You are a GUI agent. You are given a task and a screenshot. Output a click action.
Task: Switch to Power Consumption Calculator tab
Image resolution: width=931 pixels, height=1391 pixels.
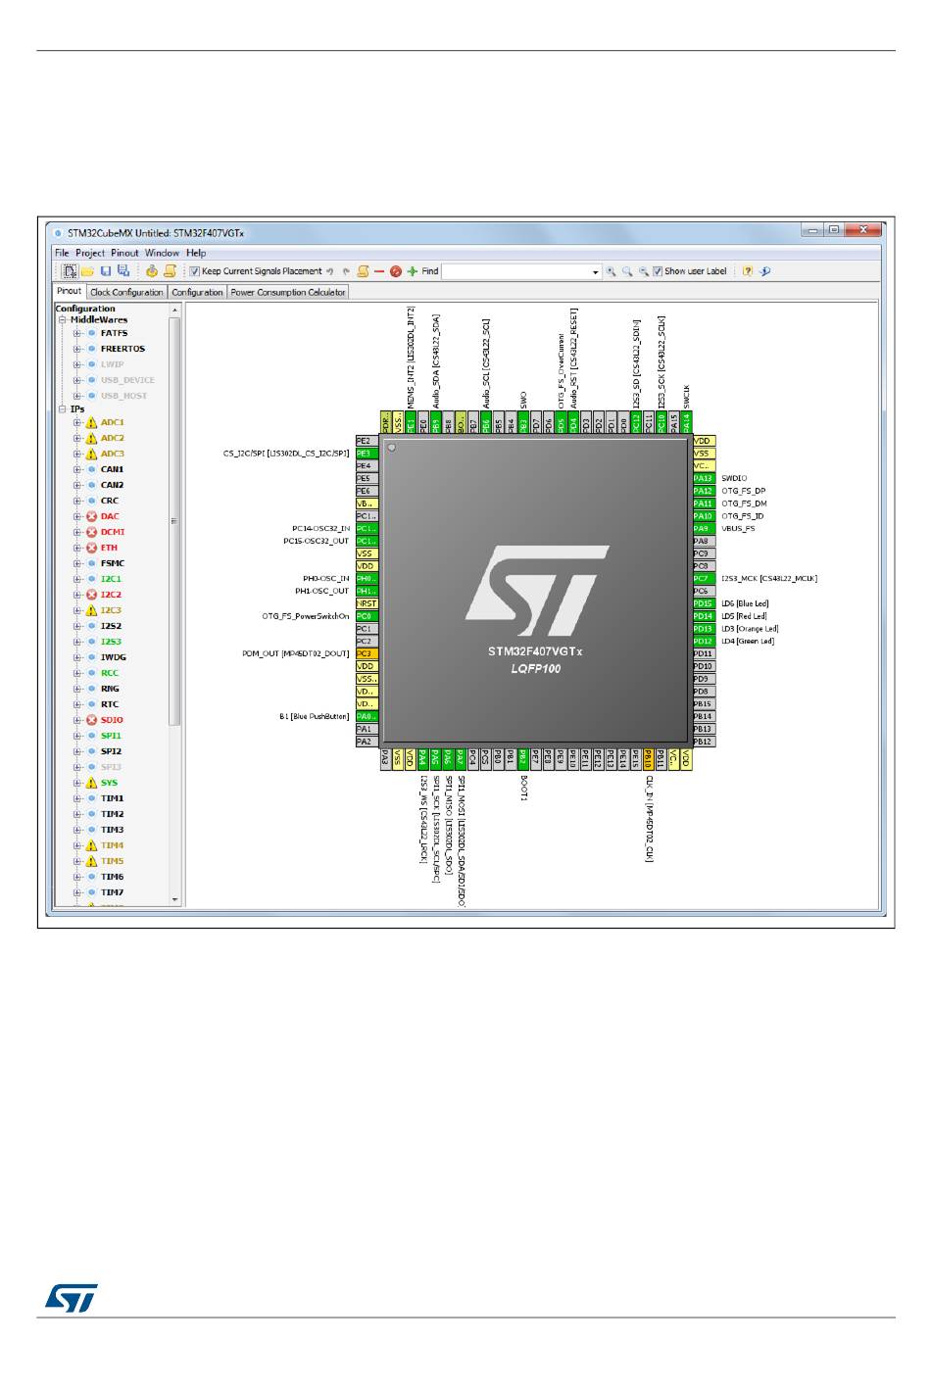[288, 292]
